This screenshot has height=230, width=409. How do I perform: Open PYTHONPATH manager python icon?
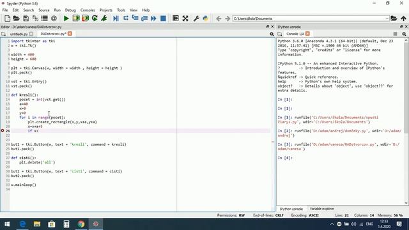coord(206,19)
